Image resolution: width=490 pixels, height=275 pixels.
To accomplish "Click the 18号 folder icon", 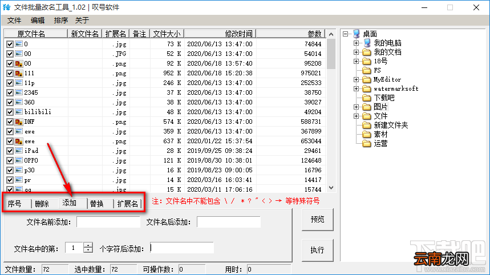I will pyautogui.click(x=367, y=61).
